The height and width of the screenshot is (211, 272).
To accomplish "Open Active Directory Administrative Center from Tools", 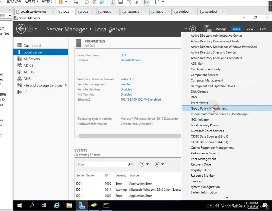I will click(216, 36).
